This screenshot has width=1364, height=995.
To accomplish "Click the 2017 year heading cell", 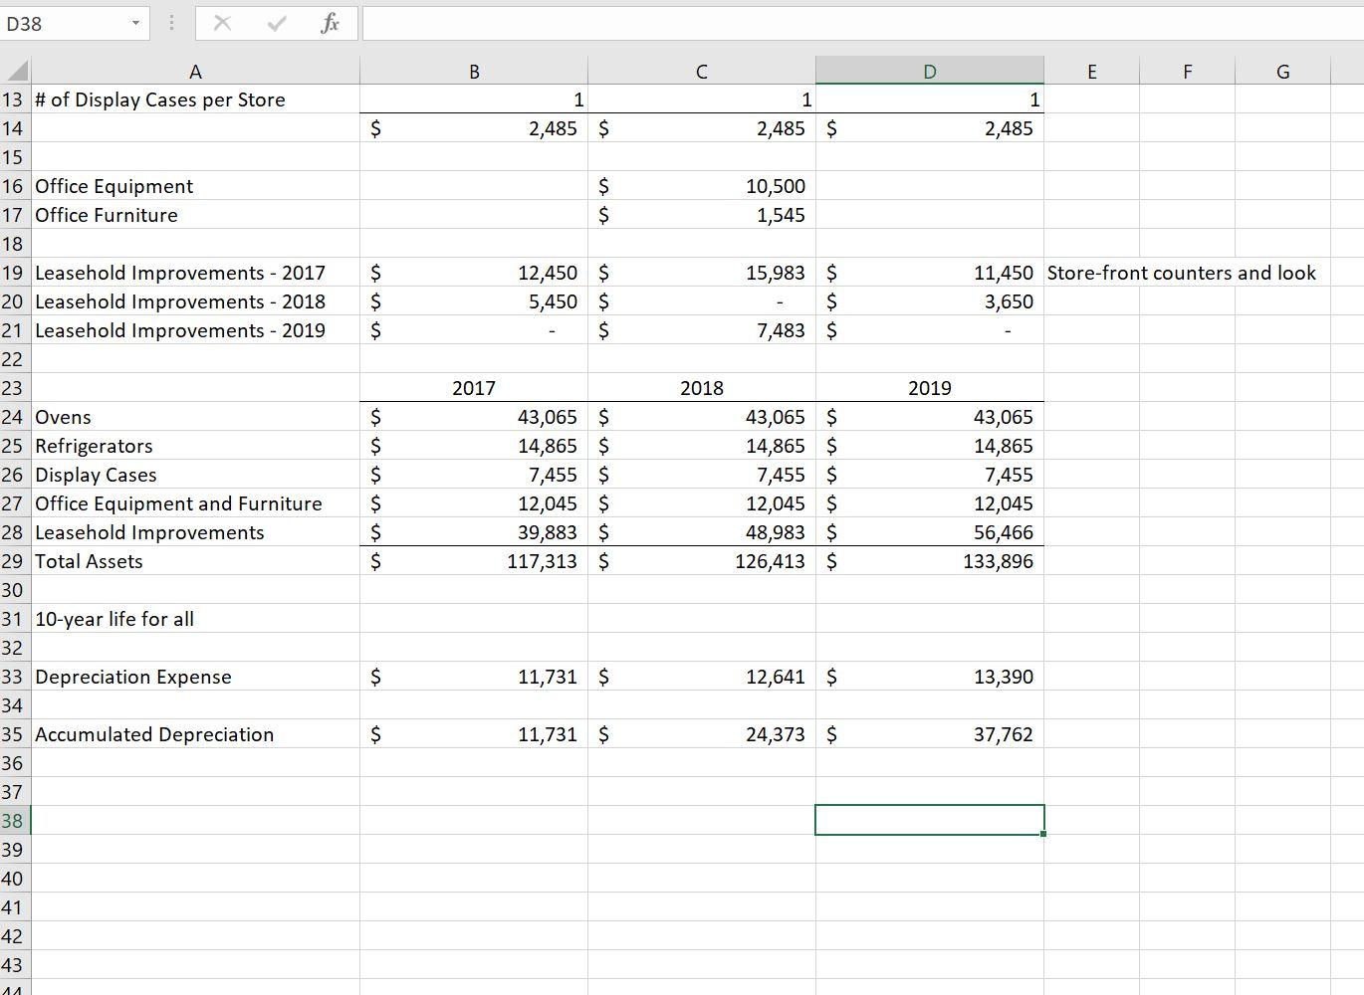I will [x=474, y=388].
